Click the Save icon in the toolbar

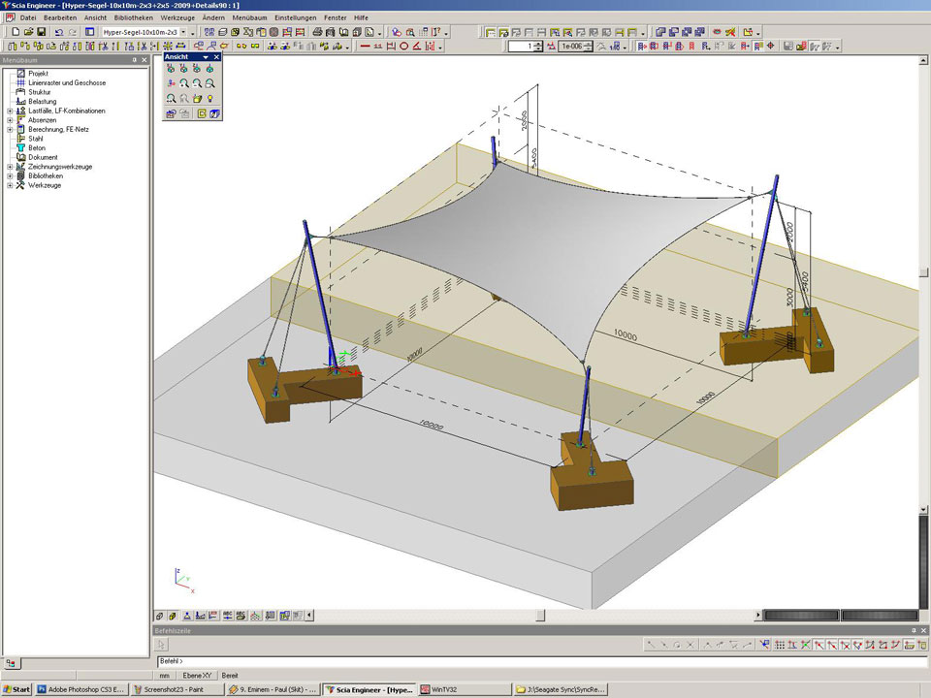coord(41,32)
